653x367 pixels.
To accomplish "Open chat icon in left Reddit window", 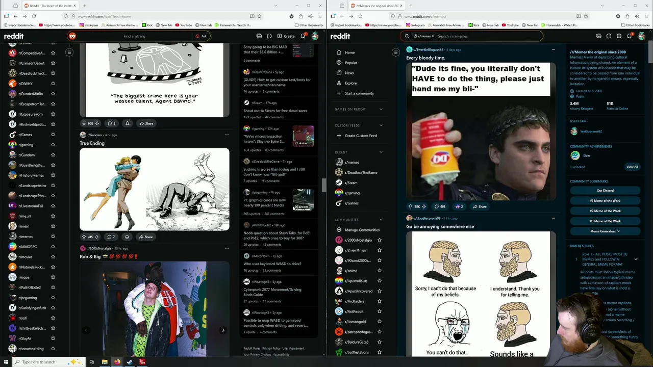I will click(269, 36).
